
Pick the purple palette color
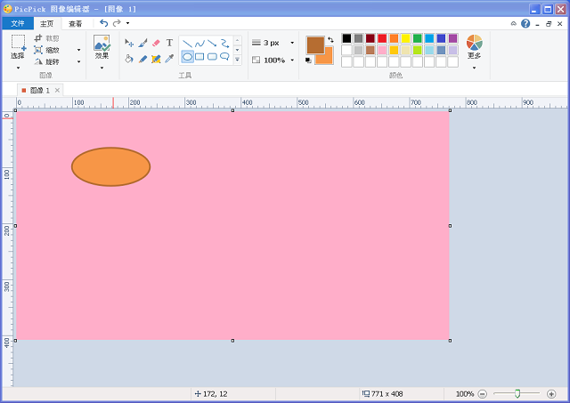click(452, 38)
